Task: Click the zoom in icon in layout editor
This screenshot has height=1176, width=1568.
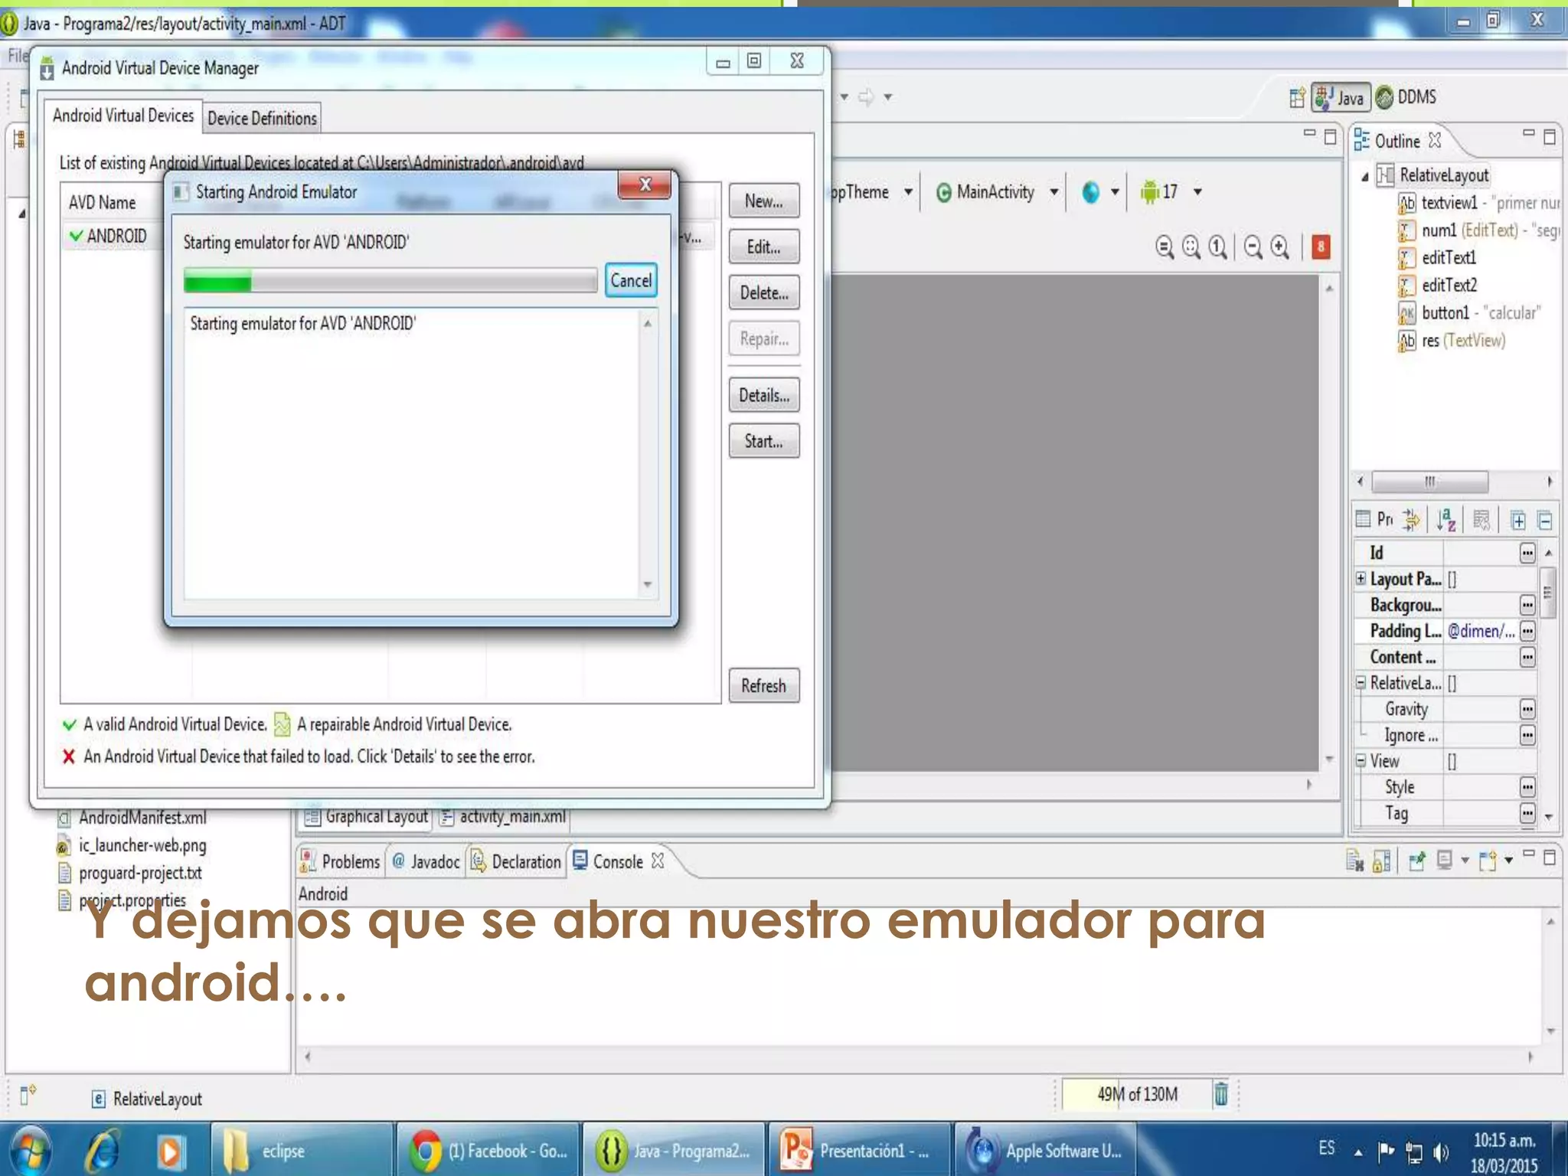Action: tap(1280, 247)
